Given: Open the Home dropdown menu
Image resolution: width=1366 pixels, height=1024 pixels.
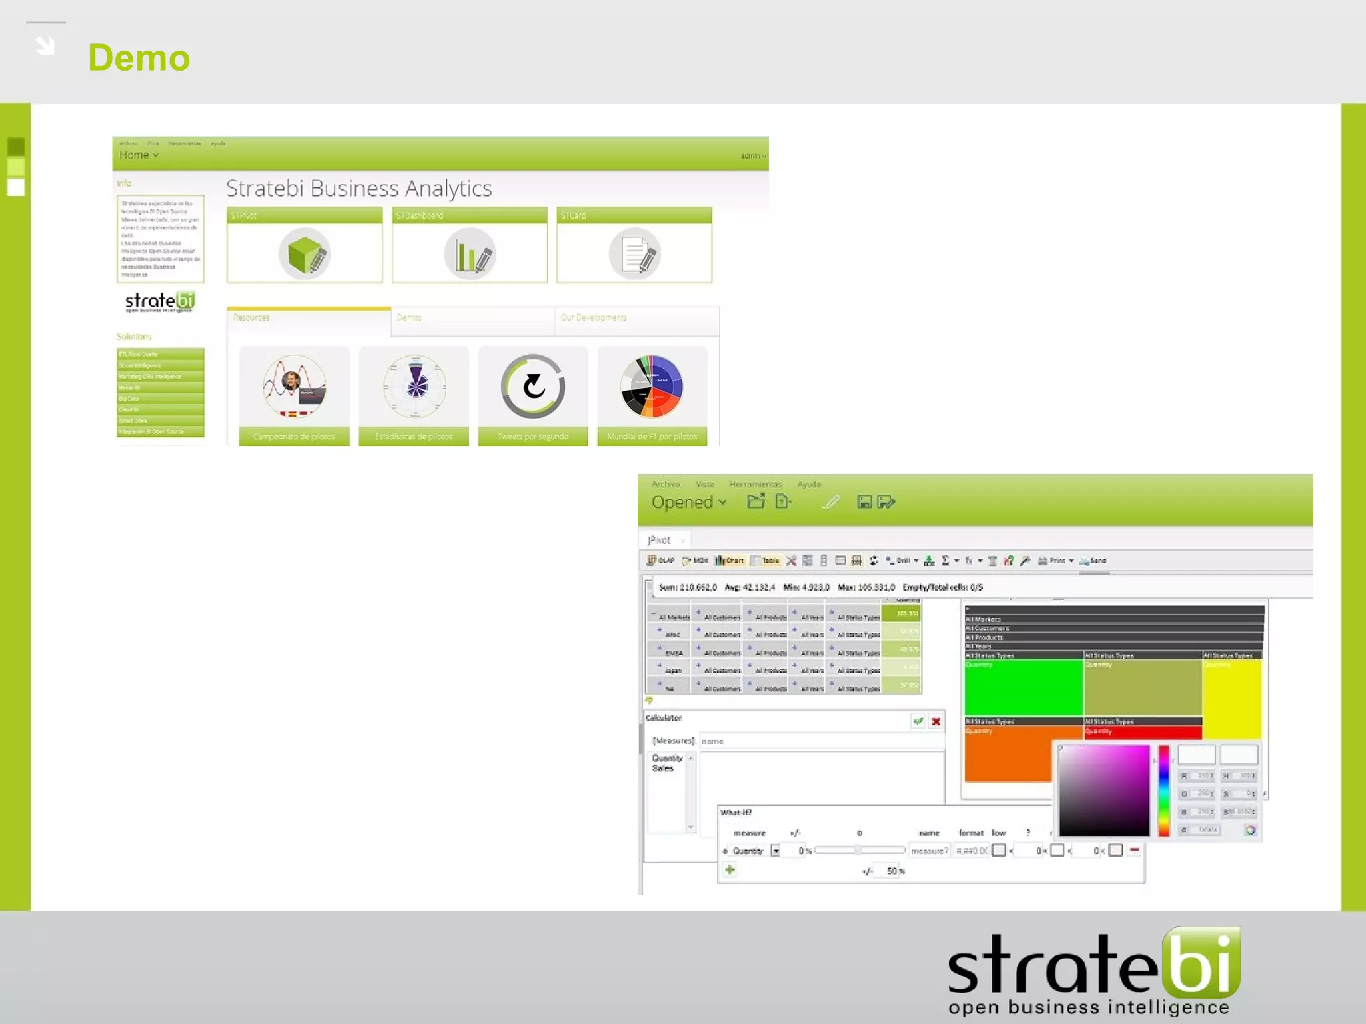Looking at the screenshot, I should 139,155.
